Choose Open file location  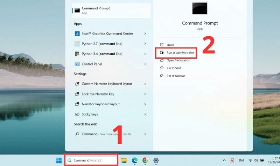(178, 60)
